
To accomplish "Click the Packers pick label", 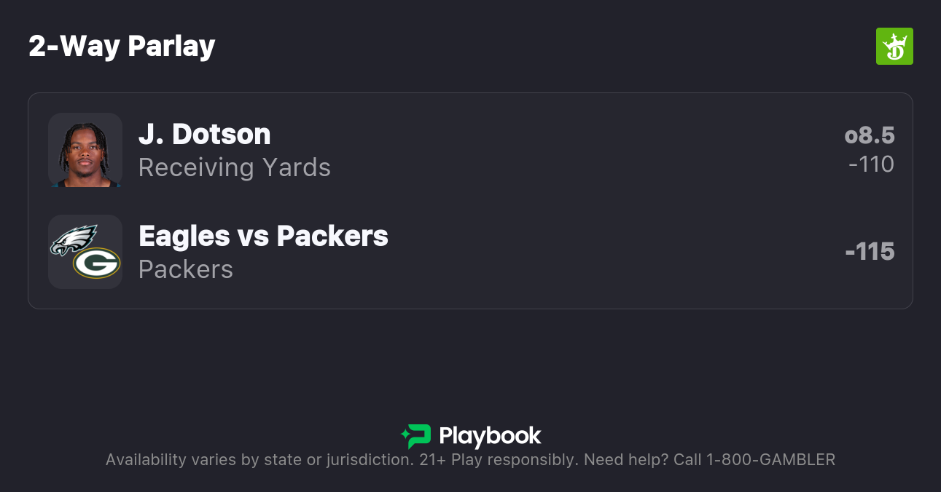I will (x=185, y=269).
